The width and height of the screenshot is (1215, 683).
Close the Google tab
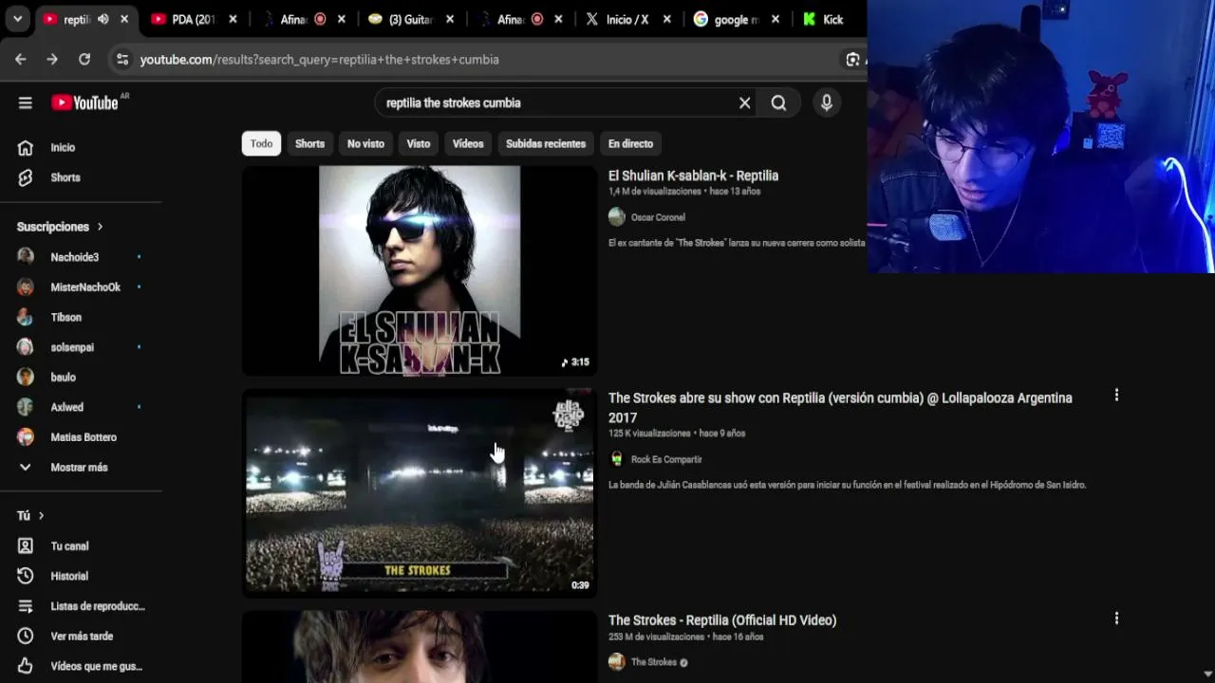point(776,19)
